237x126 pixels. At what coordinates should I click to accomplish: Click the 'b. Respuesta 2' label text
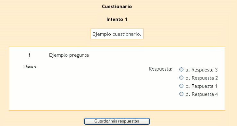pos(202,78)
